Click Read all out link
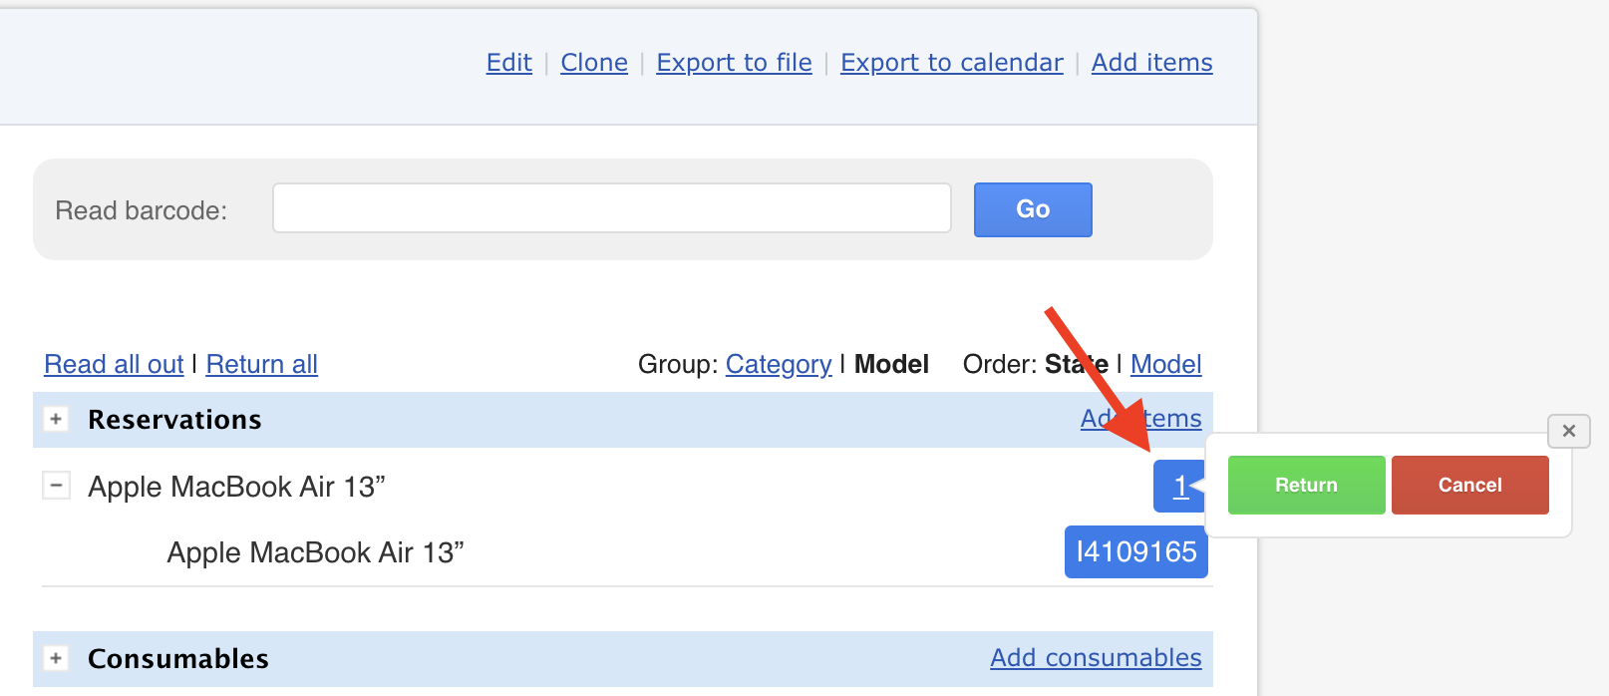The image size is (1609, 696). point(114,364)
